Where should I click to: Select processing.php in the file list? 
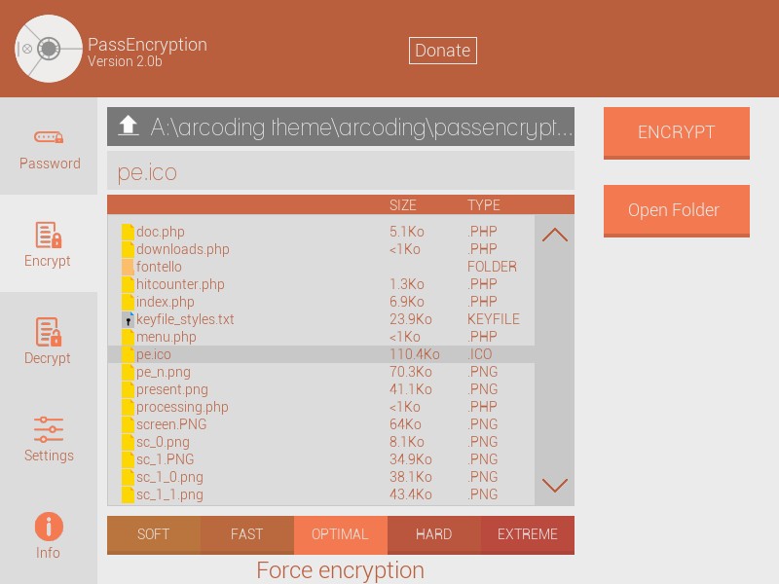point(182,407)
